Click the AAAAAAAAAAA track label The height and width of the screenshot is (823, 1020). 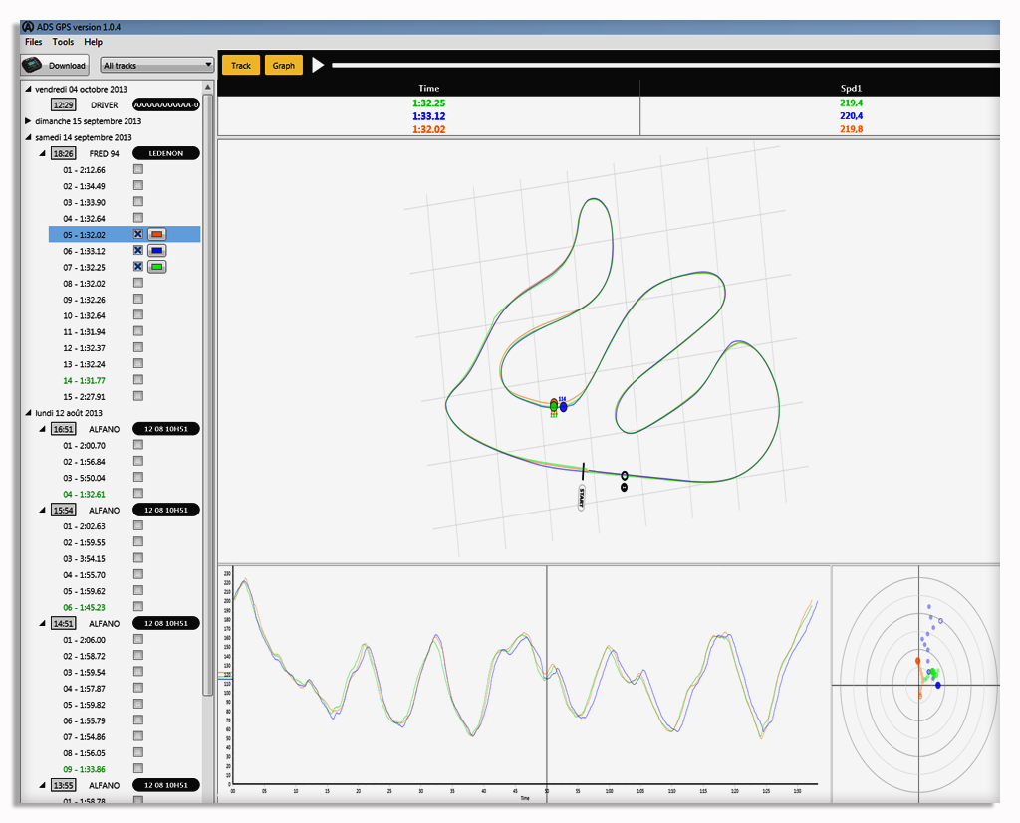tap(166, 104)
